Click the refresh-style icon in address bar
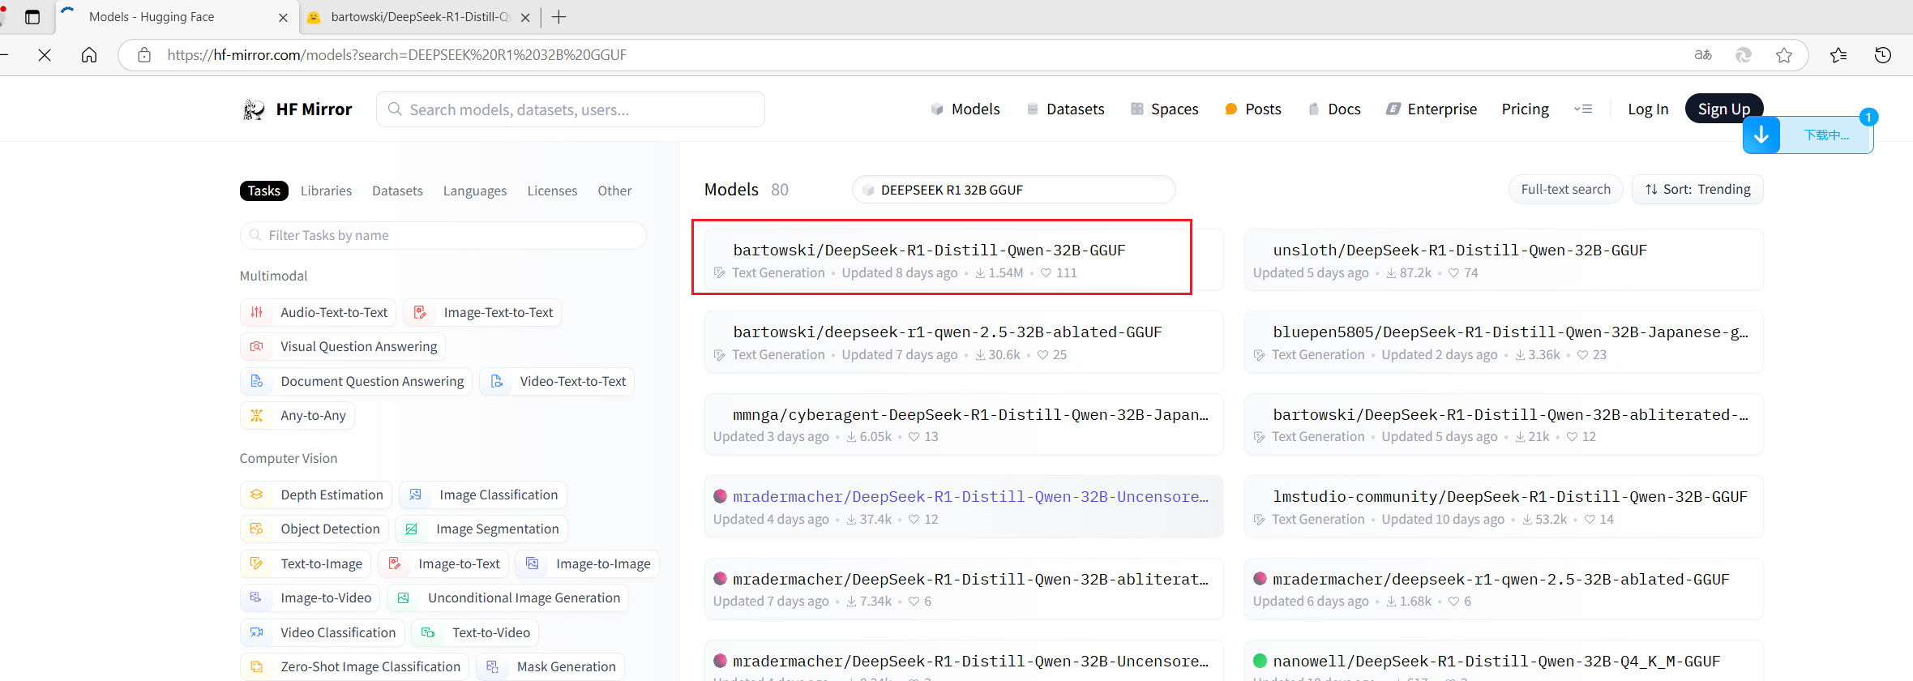The height and width of the screenshot is (681, 1913). point(1744,55)
